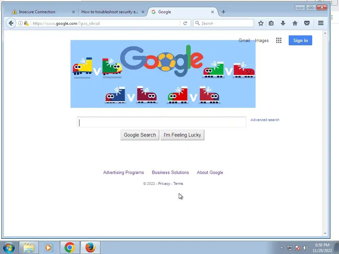Image resolution: width=339 pixels, height=254 pixels.
Task: Focus the Google search input box
Action: [x=162, y=122]
